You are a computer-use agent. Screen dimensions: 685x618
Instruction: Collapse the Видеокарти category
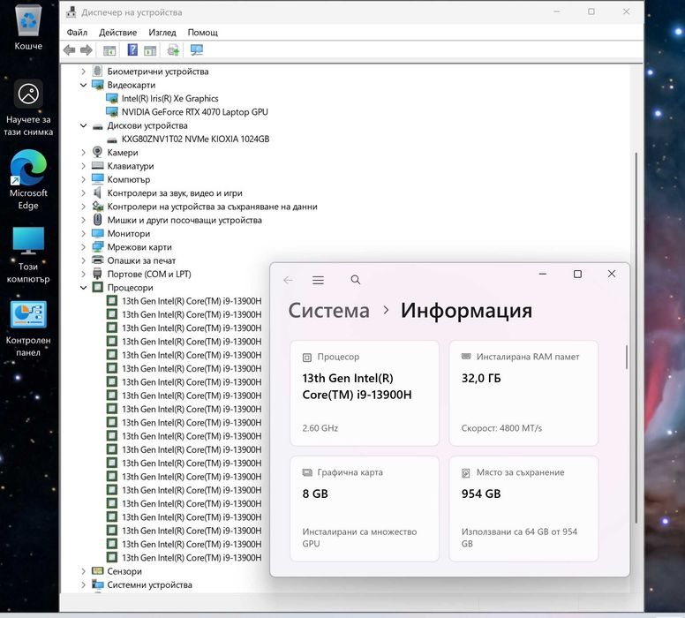point(84,85)
